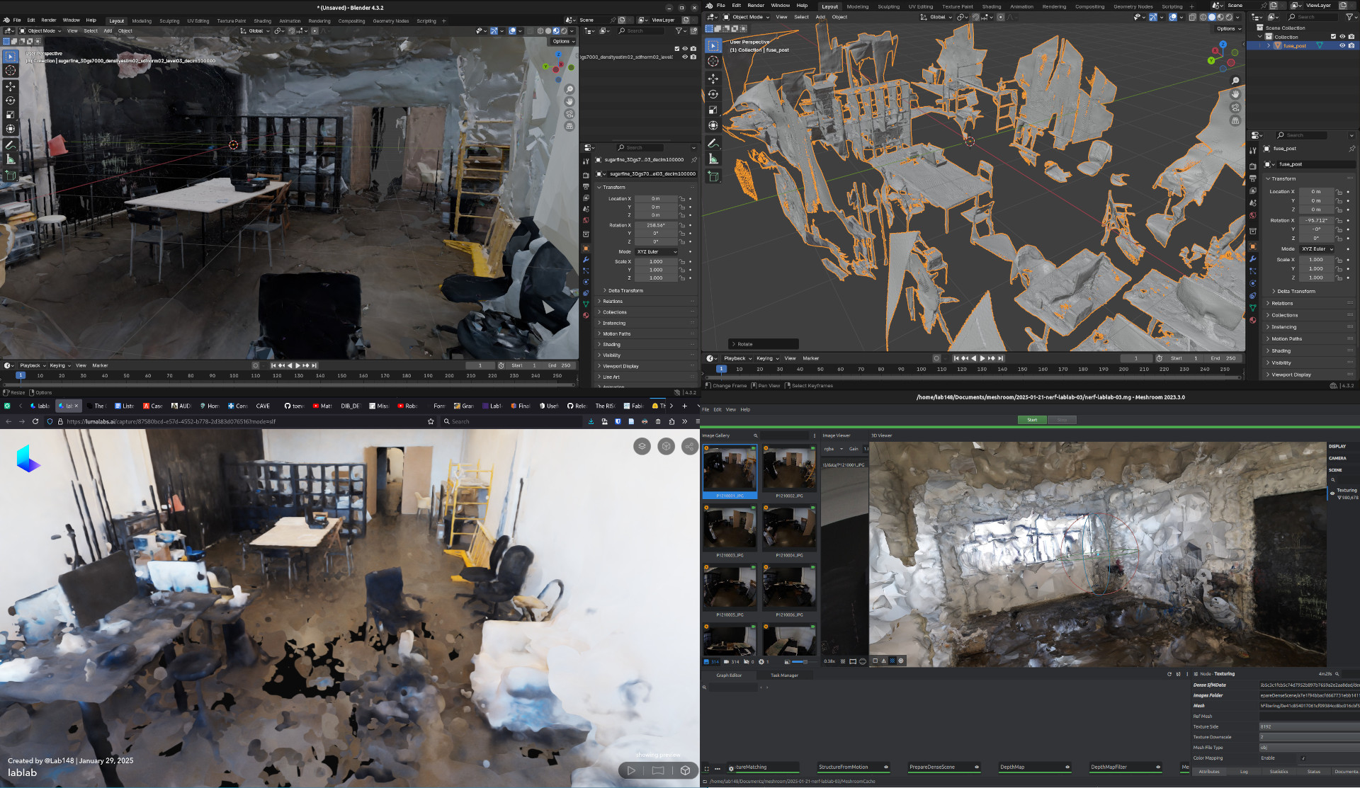The width and height of the screenshot is (1360, 788).
Task: Toggle viewport overlays in left Blender header
Action: click(512, 31)
